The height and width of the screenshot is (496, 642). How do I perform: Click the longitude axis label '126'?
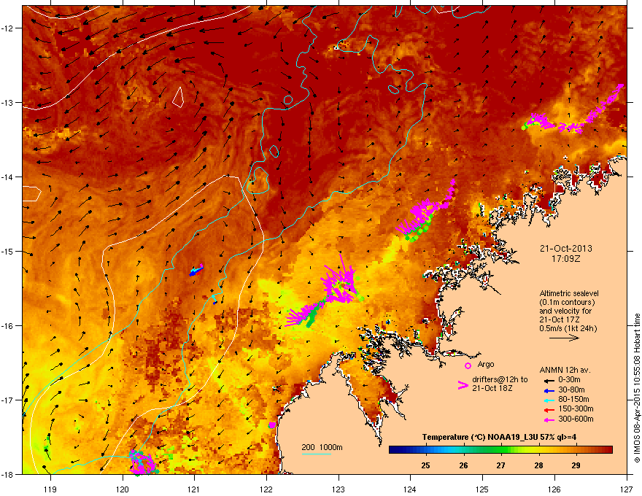554,489
